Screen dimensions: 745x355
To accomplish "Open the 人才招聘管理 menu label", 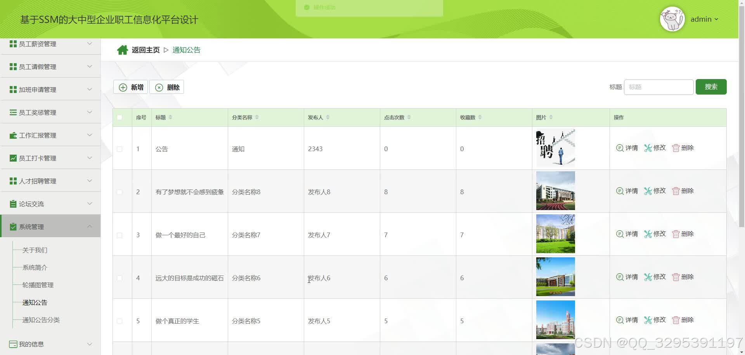I will [x=38, y=181].
